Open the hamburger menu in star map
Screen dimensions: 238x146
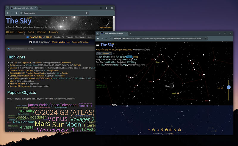pos(98,45)
